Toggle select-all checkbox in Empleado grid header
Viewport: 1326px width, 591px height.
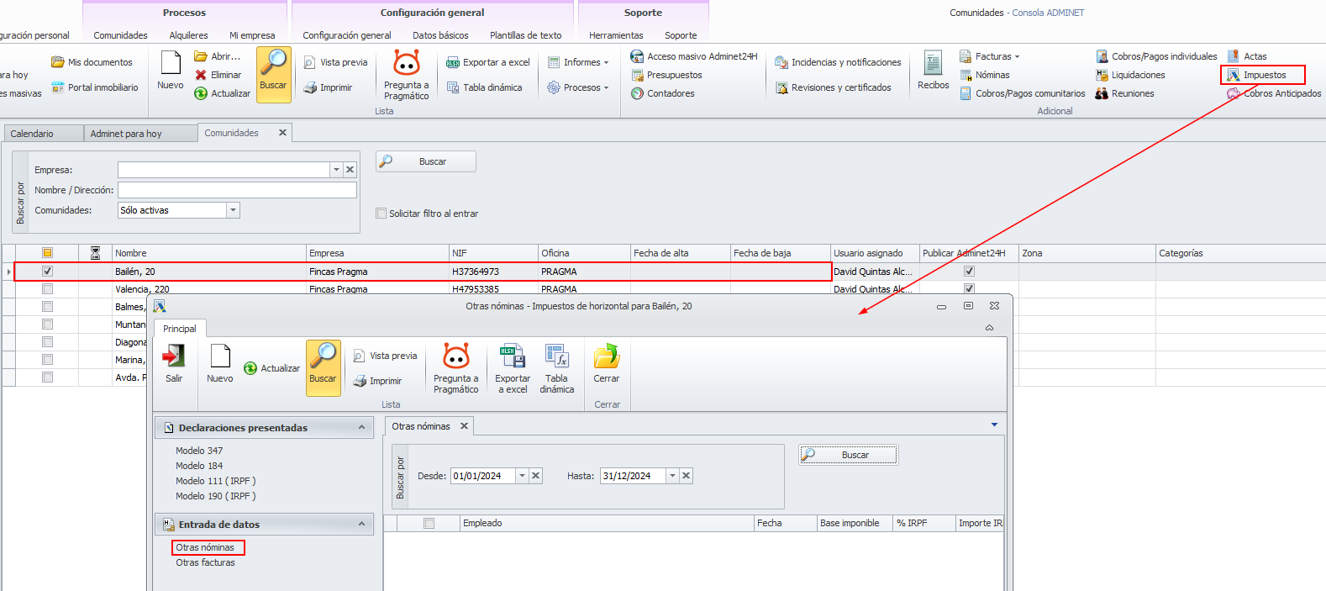pos(429,523)
